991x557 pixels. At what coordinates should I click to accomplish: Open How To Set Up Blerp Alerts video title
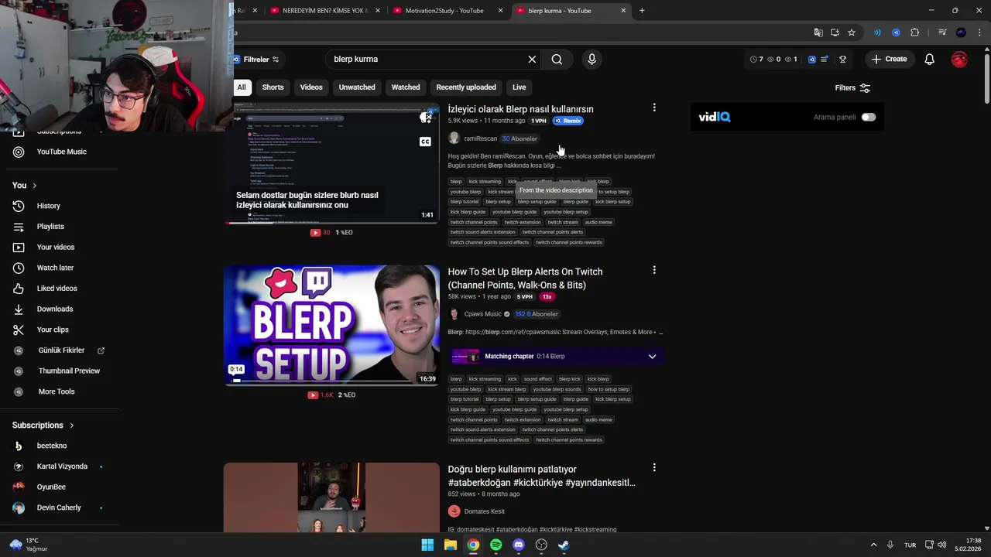525,278
